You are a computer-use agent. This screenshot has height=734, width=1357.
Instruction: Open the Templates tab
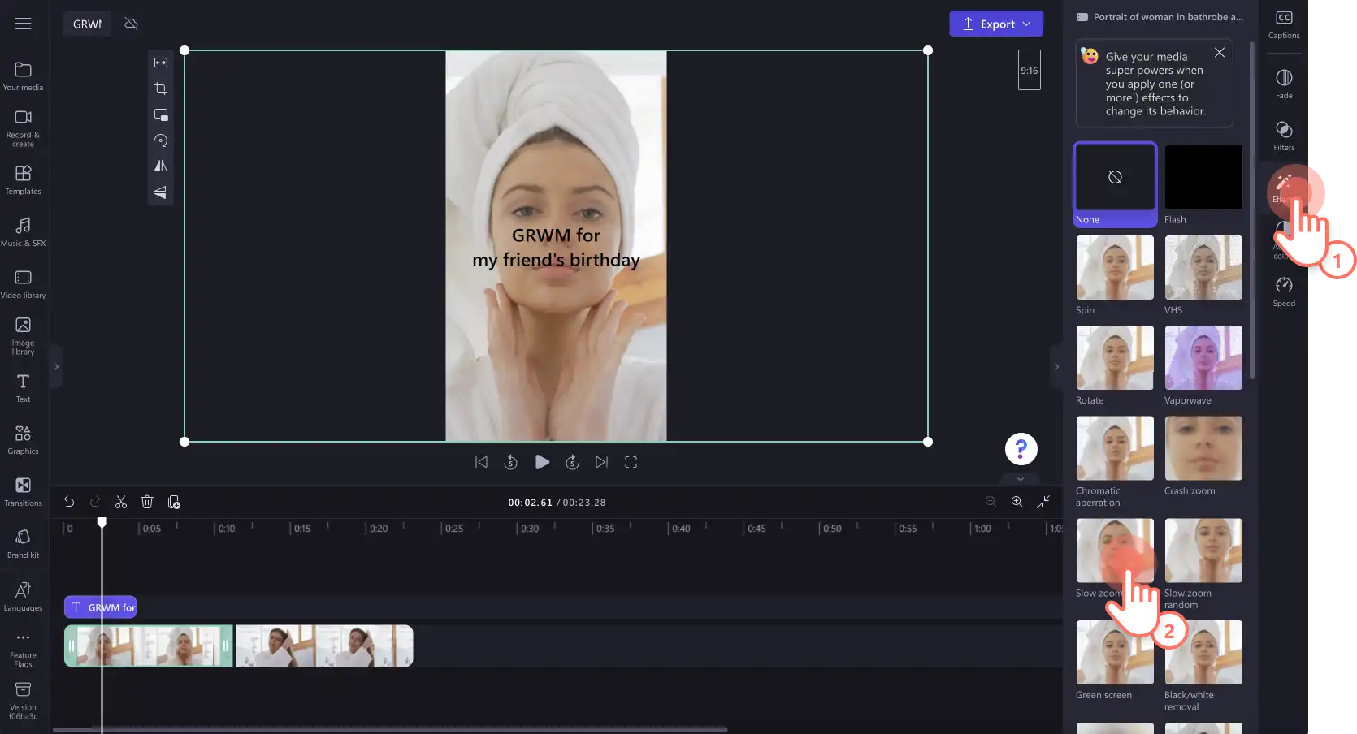point(24,179)
